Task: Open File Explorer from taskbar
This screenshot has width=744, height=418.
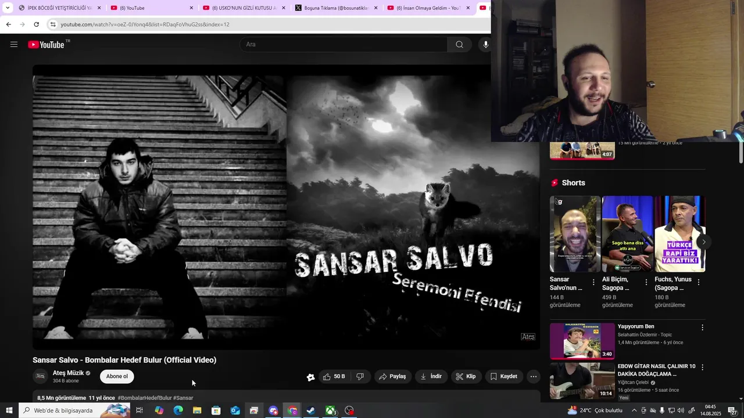Action: pyautogui.click(x=197, y=410)
